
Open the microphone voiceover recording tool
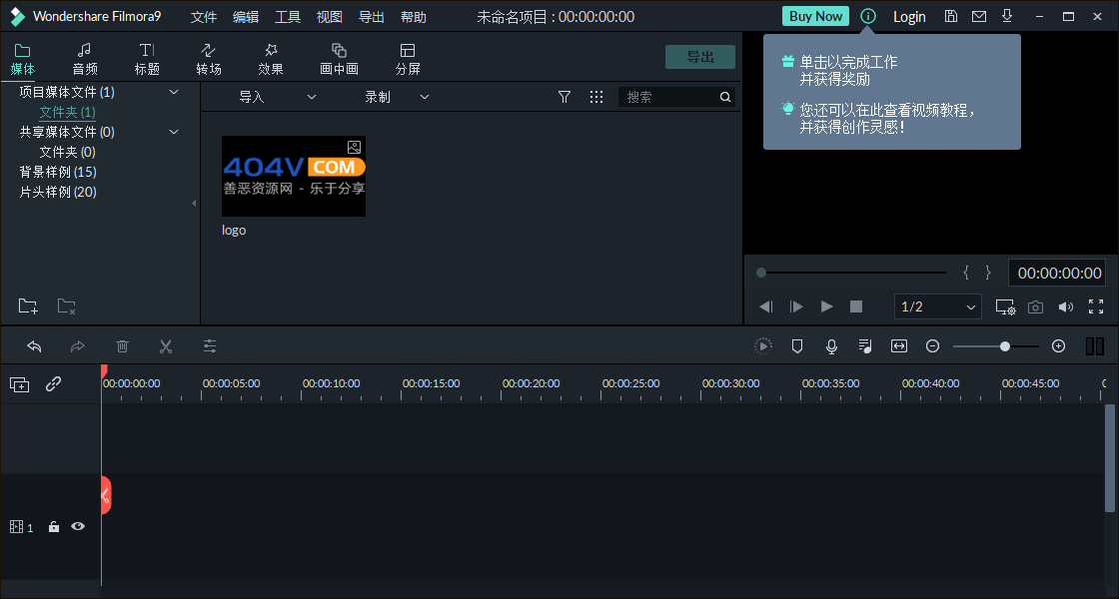[831, 345]
